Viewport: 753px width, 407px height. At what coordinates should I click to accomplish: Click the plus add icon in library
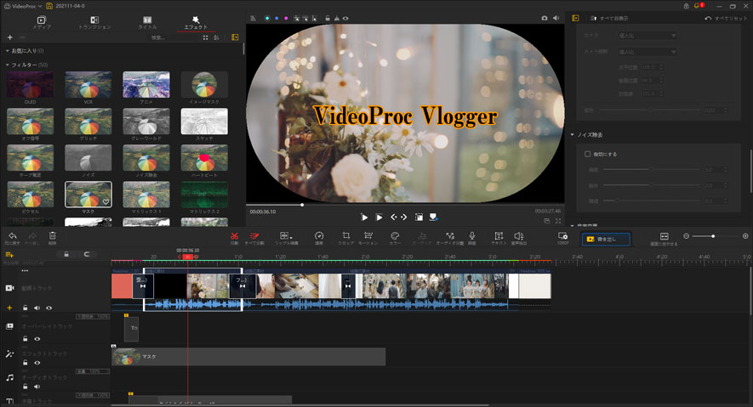point(9,37)
